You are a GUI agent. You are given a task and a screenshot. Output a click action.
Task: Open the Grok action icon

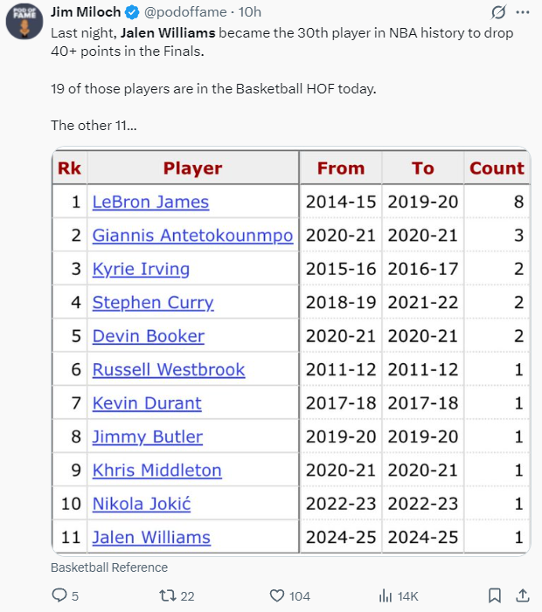pos(499,12)
